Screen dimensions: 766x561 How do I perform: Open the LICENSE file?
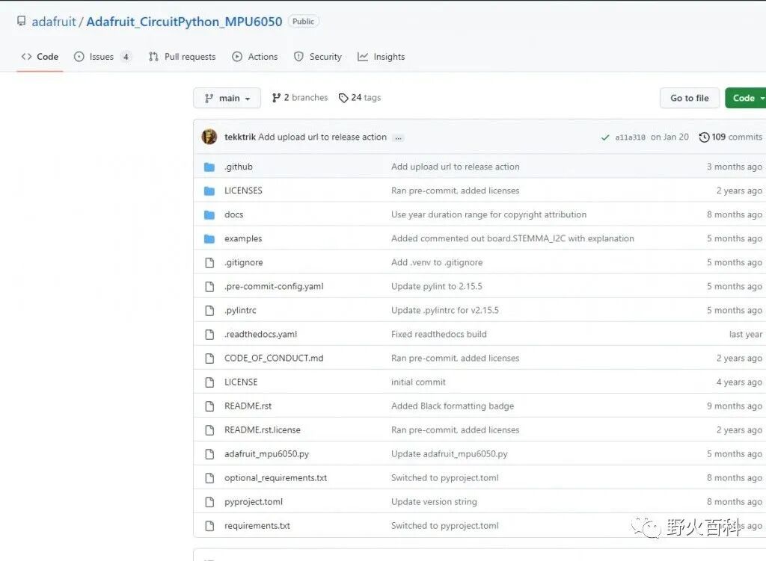pos(241,382)
